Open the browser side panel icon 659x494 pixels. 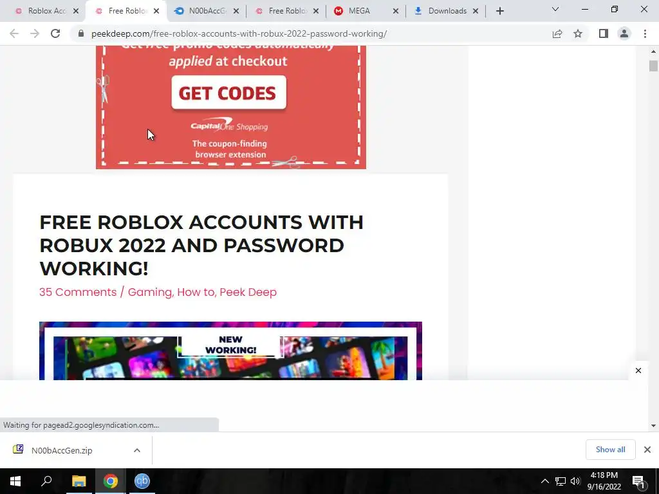pyautogui.click(x=604, y=33)
